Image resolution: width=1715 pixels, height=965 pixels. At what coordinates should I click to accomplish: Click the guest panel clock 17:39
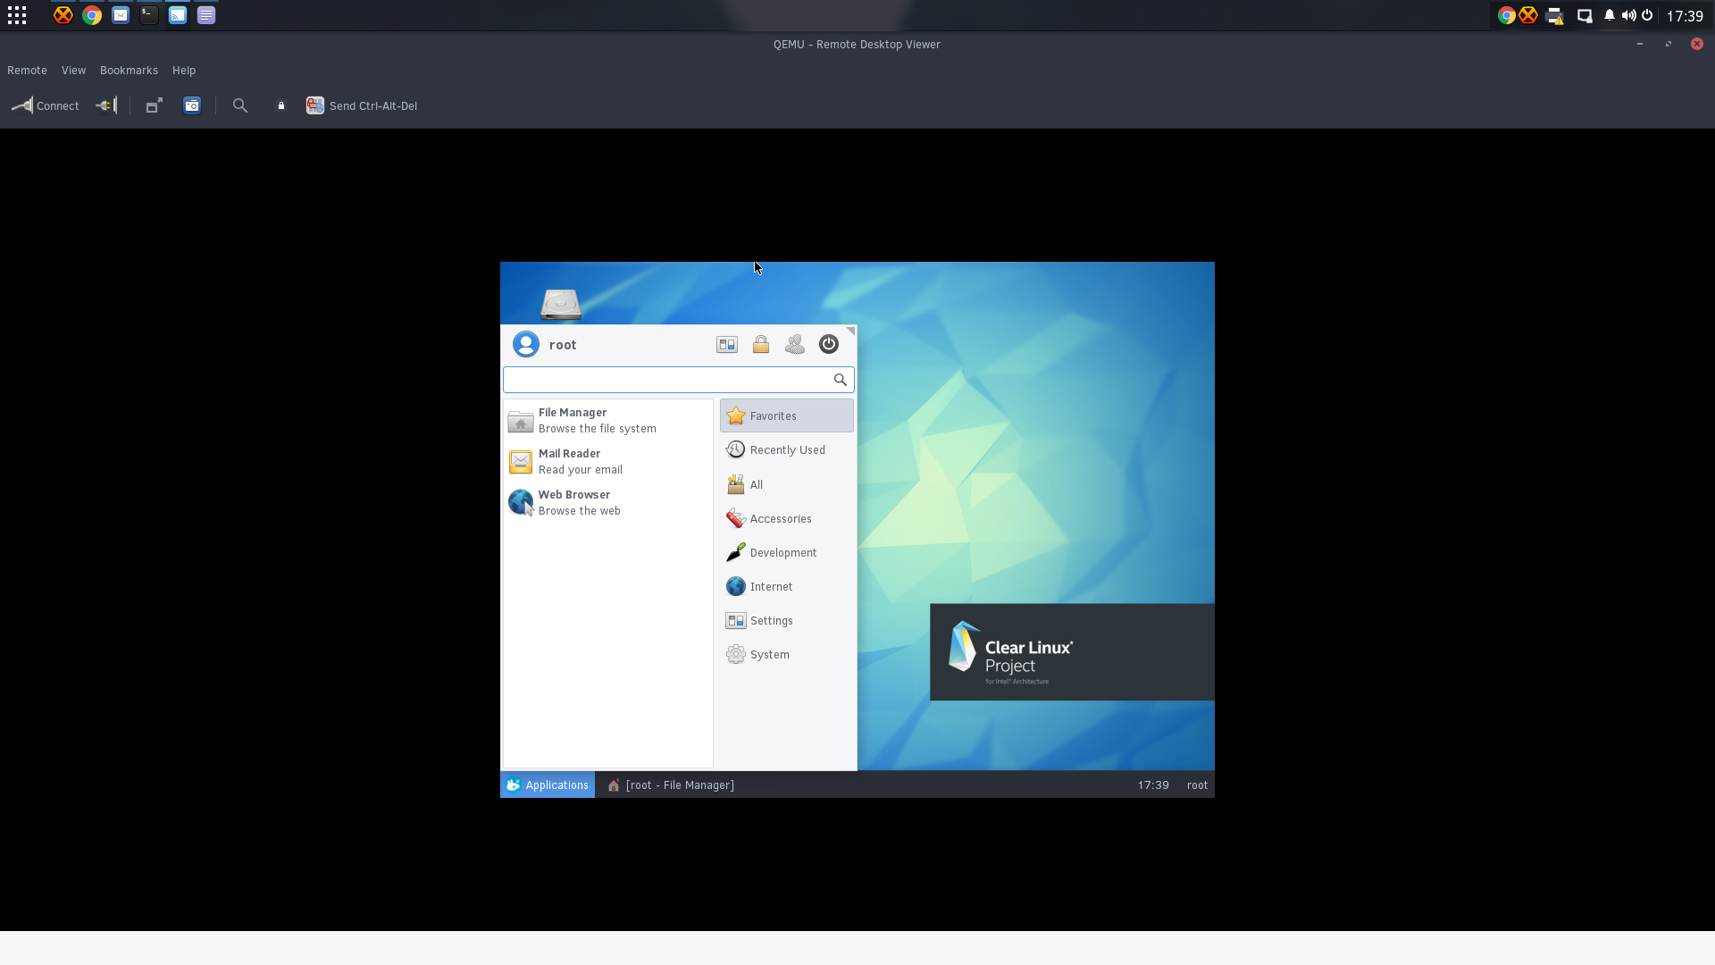(1153, 785)
